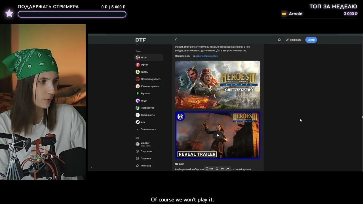This screenshot has height=204, width=363.
Task: Click the DTF logo in the header
Action: (140, 40)
